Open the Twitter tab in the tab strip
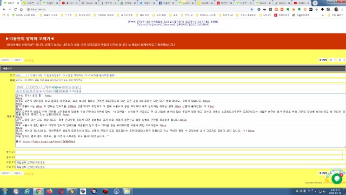This screenshot has height=195, width=346. coord(147,3)
